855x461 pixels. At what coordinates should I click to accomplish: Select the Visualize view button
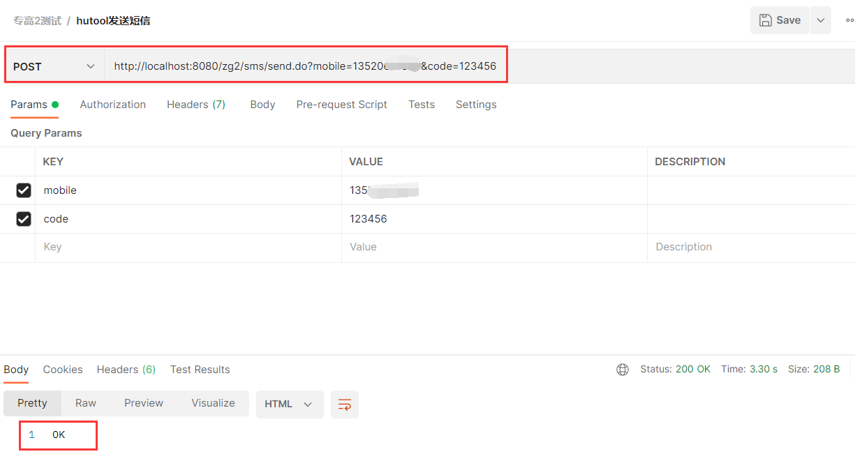[x=214, y=403]
